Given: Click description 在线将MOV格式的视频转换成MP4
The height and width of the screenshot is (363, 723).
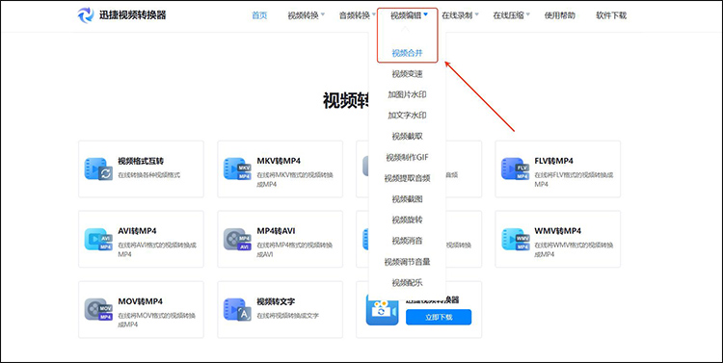Looking at the screenshot, I should coord(157,321).
